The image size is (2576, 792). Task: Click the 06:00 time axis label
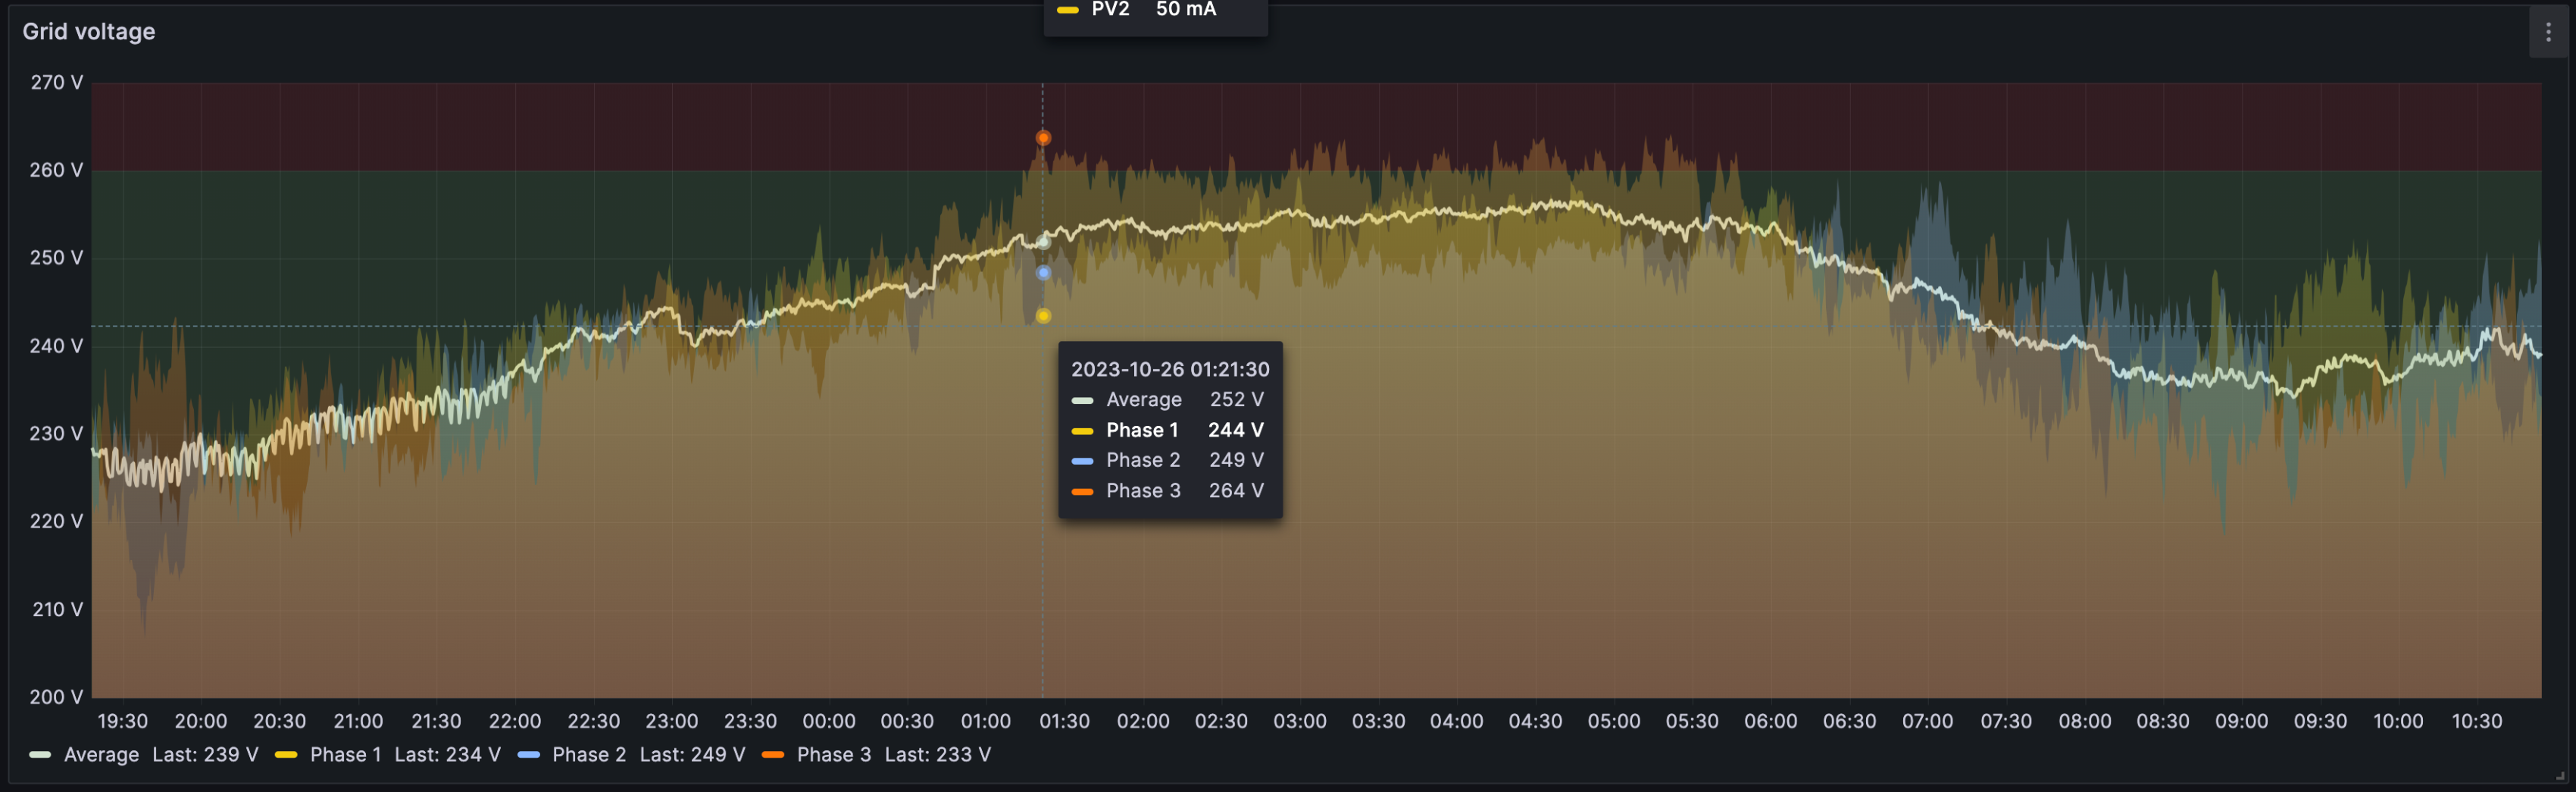click(1770, 721)
